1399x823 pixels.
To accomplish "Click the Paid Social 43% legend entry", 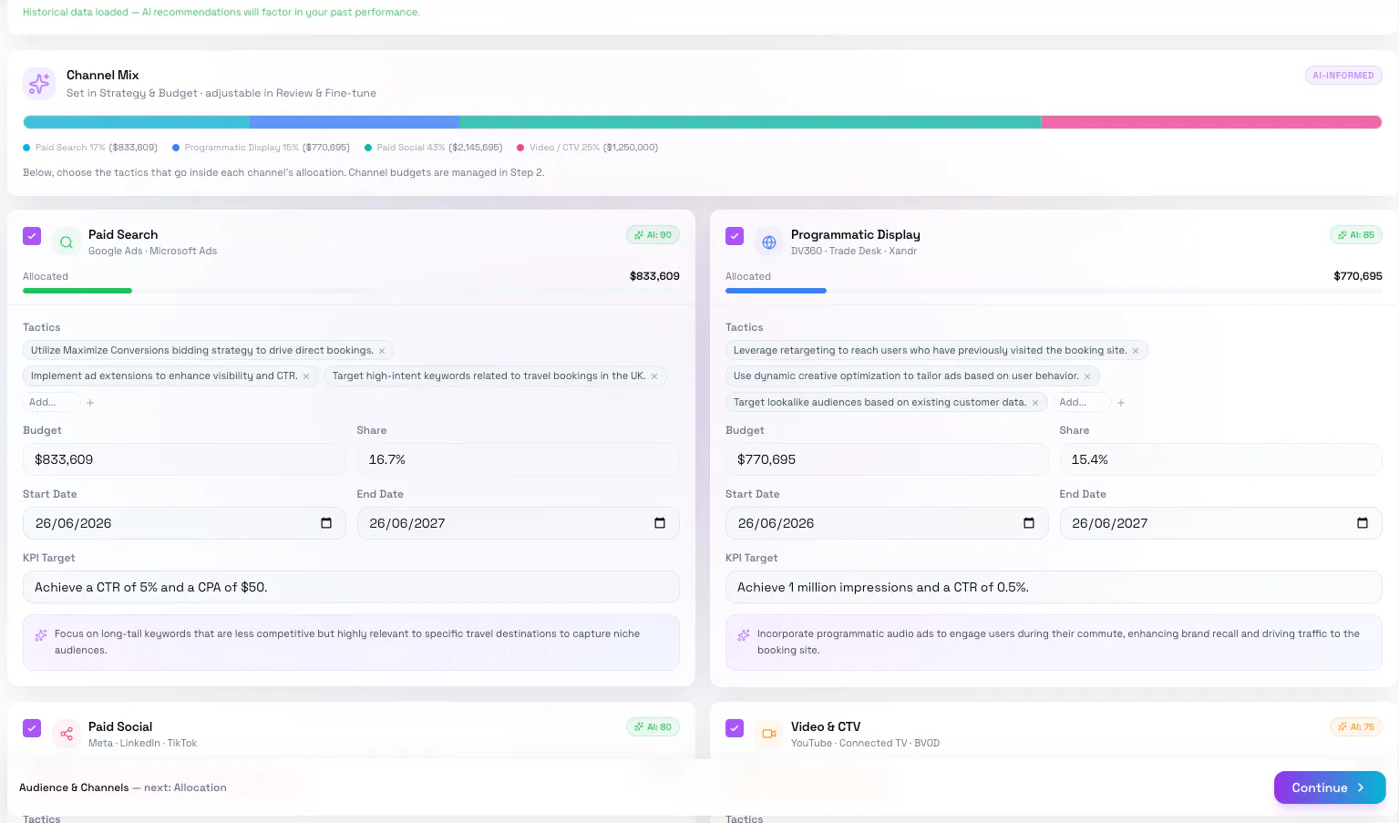I will click(x=433, y=148).
